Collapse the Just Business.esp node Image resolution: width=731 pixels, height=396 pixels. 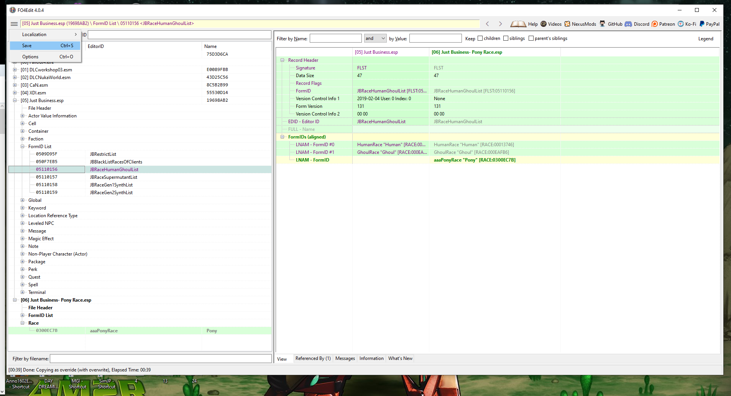tap(15, 101)
